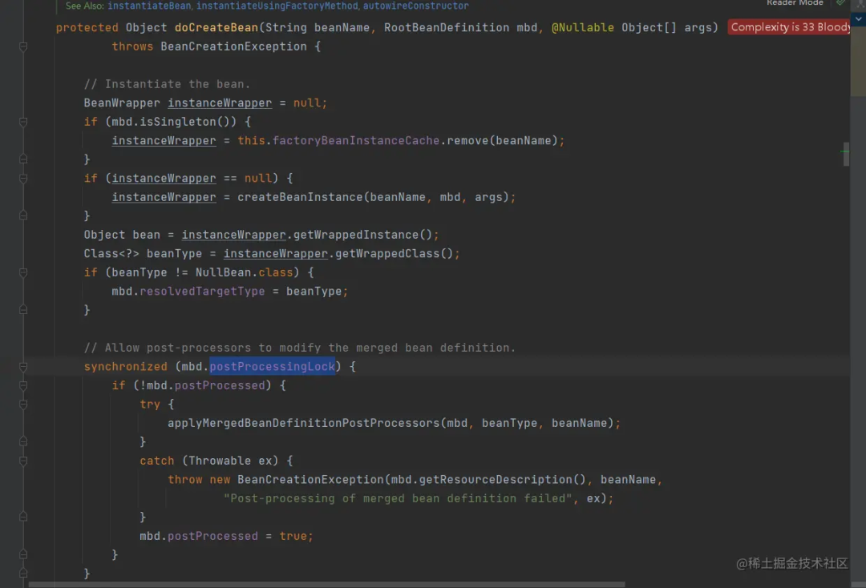Click the protected modifier keyword
This screenshot has height=588, width=866.
click(x=87, y=27)
